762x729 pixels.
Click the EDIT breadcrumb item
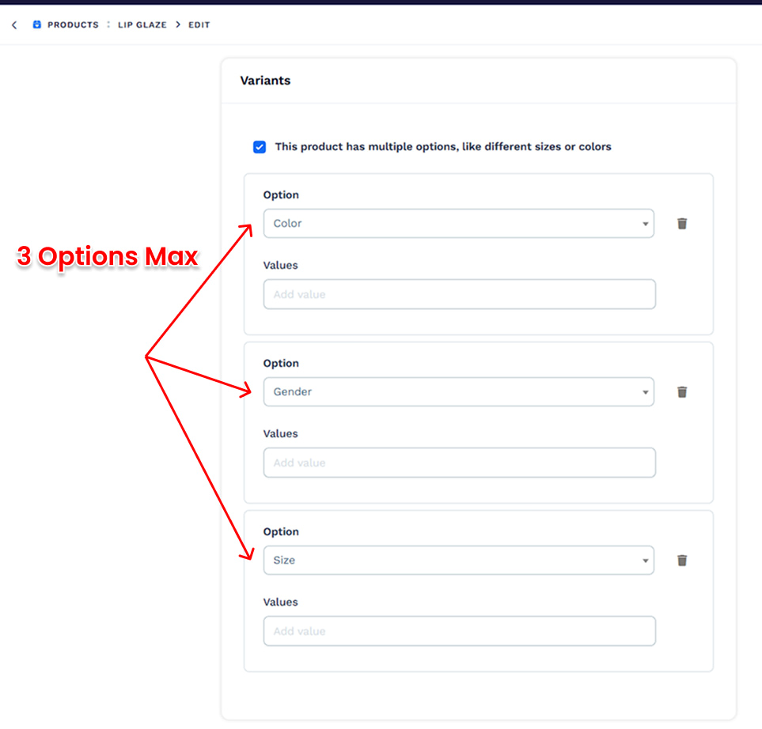click(199, 25)
